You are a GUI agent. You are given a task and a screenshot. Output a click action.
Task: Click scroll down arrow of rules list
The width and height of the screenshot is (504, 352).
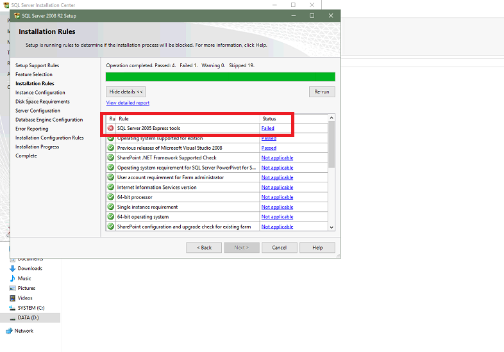pos(332,227)
